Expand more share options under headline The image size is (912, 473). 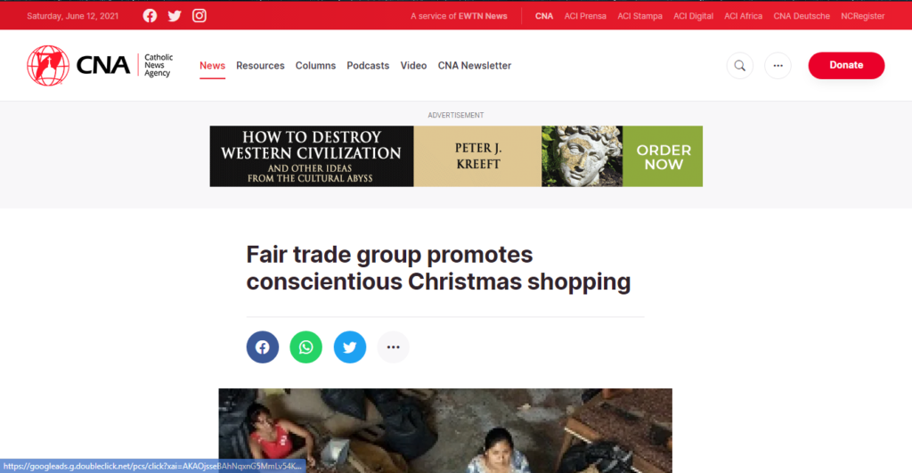(x=393, y=347)
